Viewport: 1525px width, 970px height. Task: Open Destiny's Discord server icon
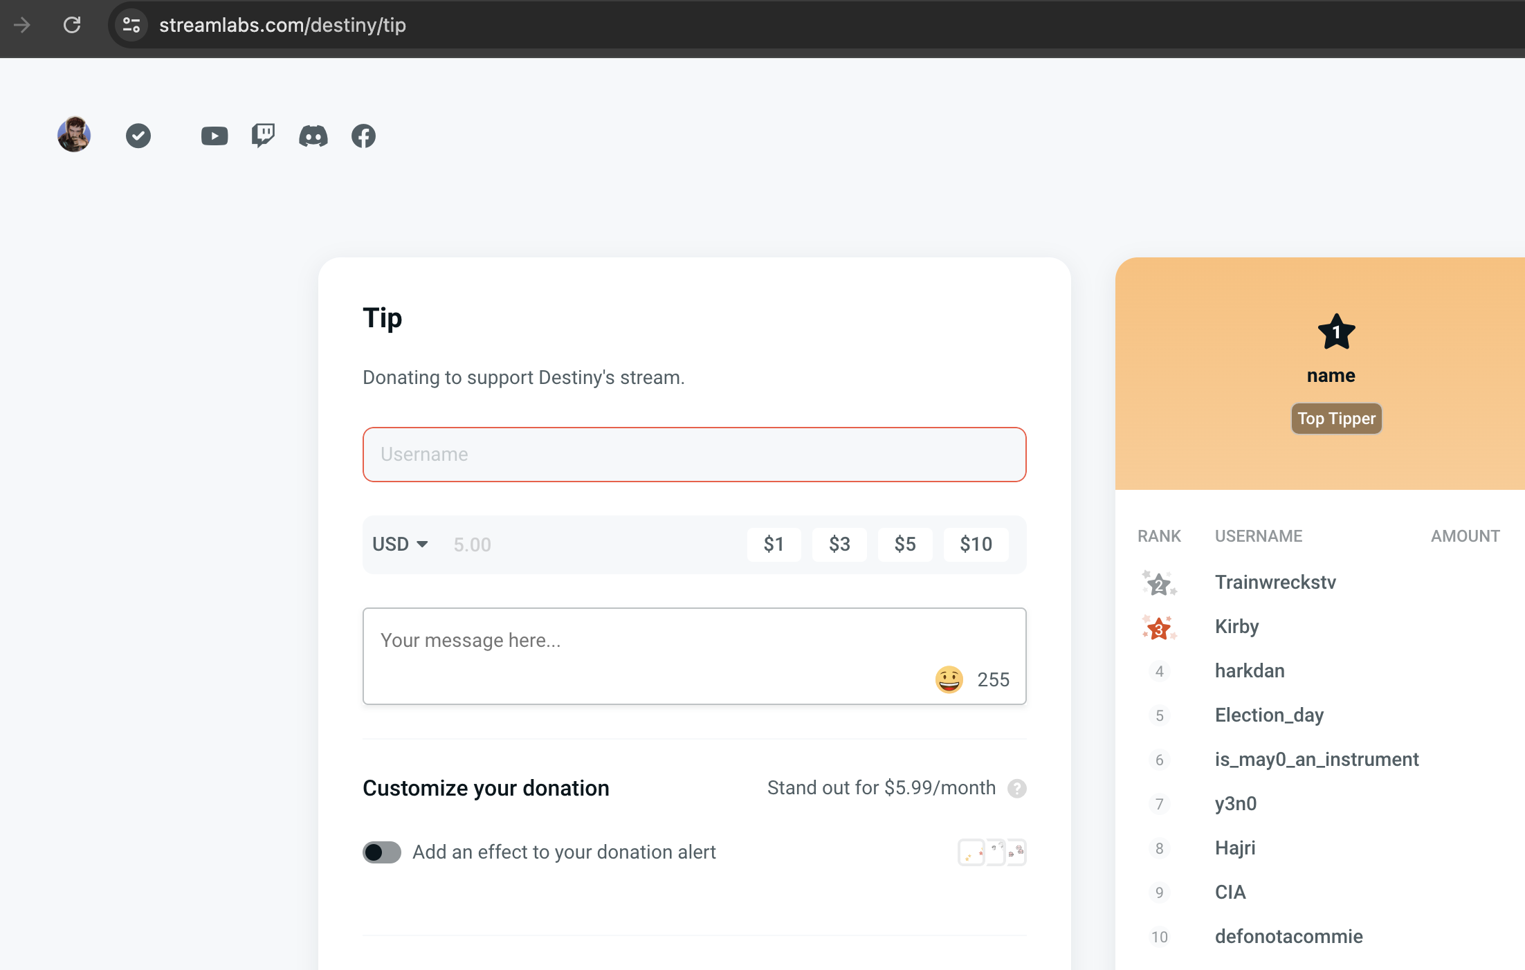(x=313, y=136)
